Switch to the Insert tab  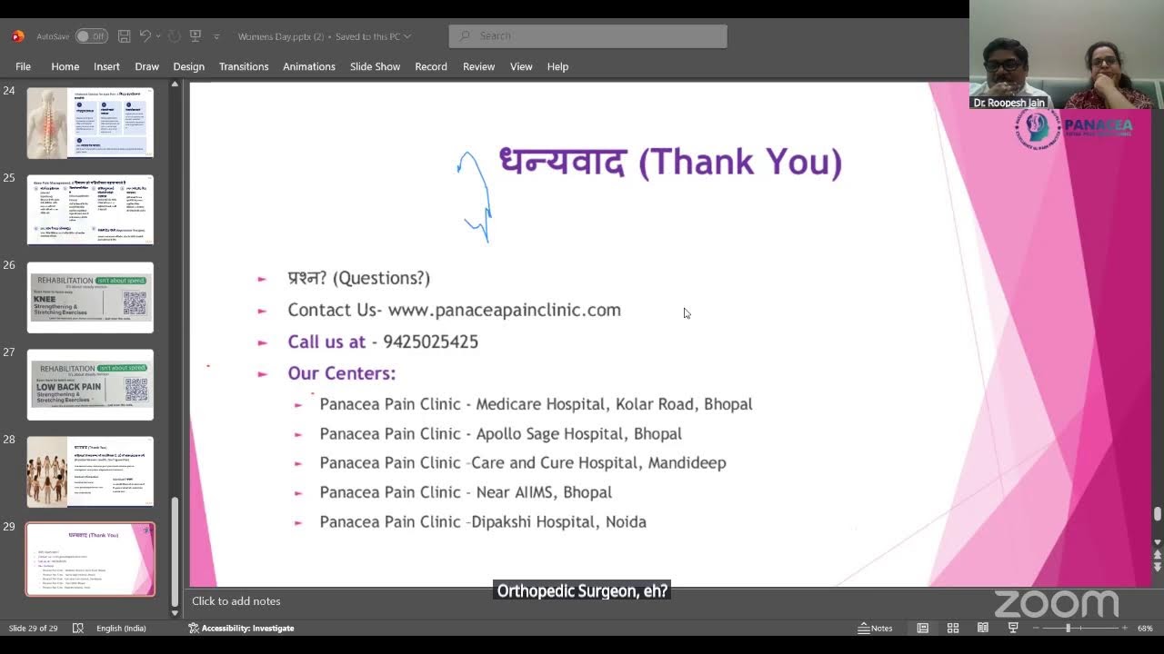(x=106, y=66)
